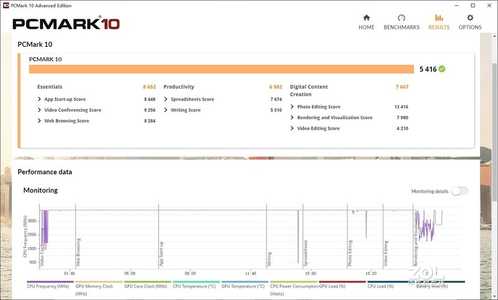Expand Photo Editing Score

pos(292,107)
